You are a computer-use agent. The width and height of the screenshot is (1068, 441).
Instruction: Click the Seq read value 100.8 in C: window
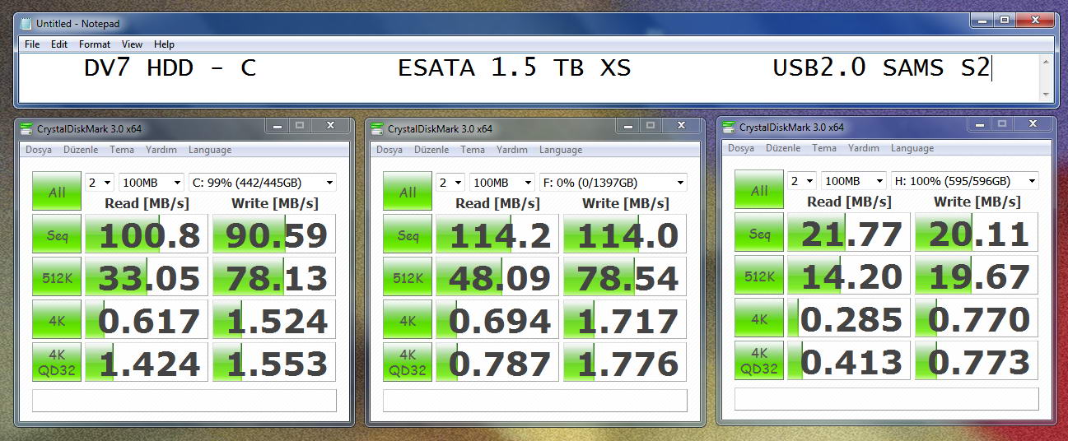pyautogui.click(x=147, y=234)
